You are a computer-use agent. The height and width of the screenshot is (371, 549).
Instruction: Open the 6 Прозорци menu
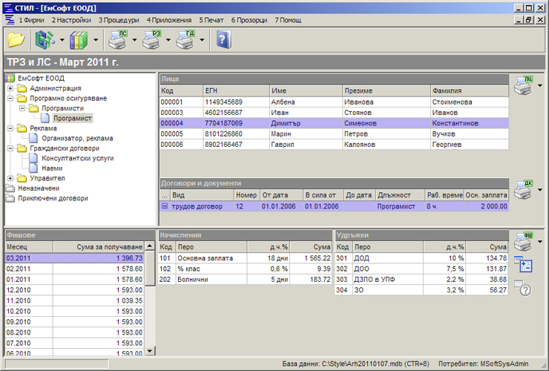coord(249,20)
